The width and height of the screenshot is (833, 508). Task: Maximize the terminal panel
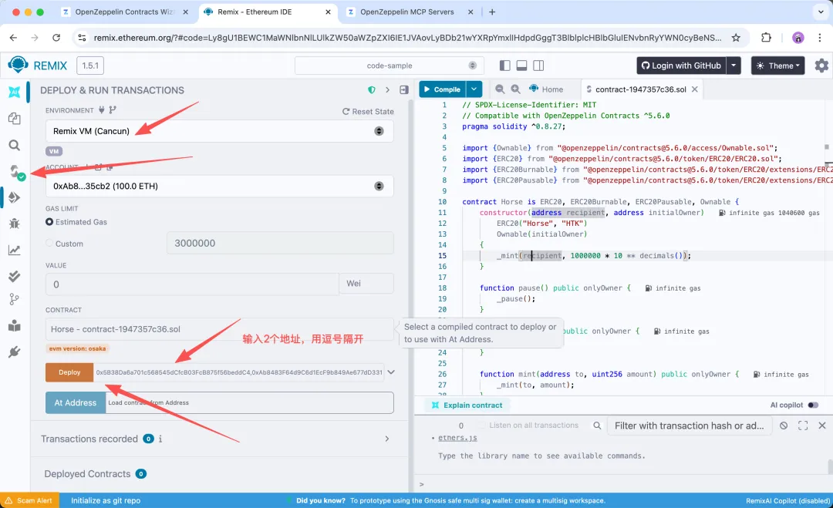[803, 426]
